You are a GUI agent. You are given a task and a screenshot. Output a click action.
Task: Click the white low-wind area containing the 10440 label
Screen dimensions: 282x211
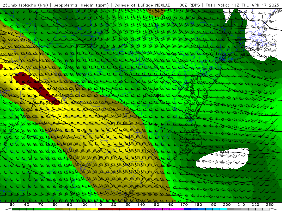coord(223,159)
